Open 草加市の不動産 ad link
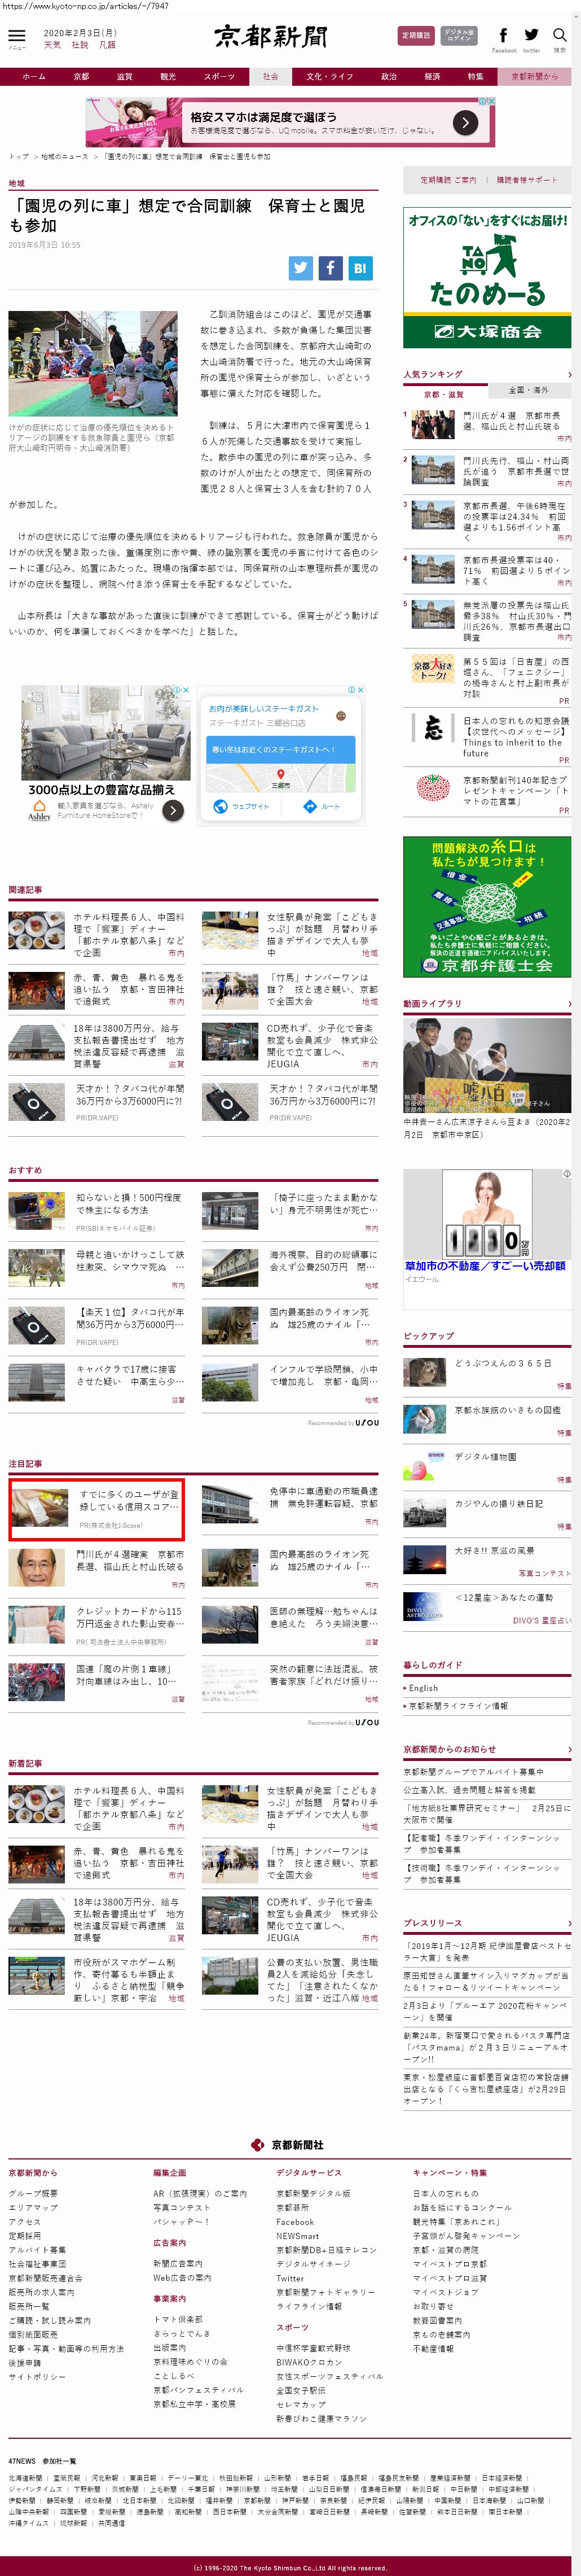 point(485,1266)
